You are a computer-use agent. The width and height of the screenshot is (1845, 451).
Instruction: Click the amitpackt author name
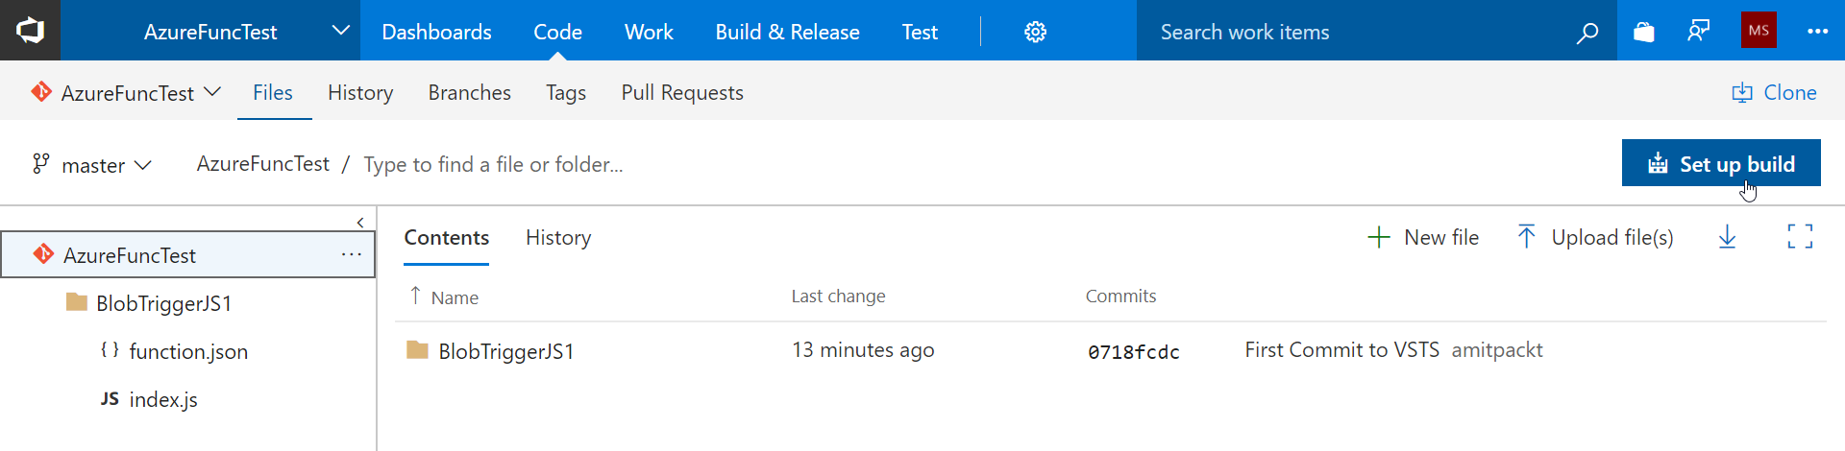(1497, 350)
